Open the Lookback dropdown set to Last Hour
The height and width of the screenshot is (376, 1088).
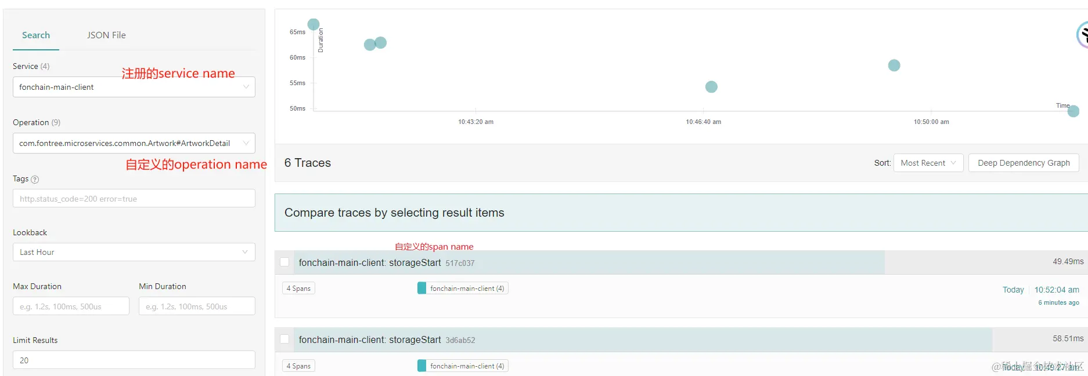click(x=134, y=252)
